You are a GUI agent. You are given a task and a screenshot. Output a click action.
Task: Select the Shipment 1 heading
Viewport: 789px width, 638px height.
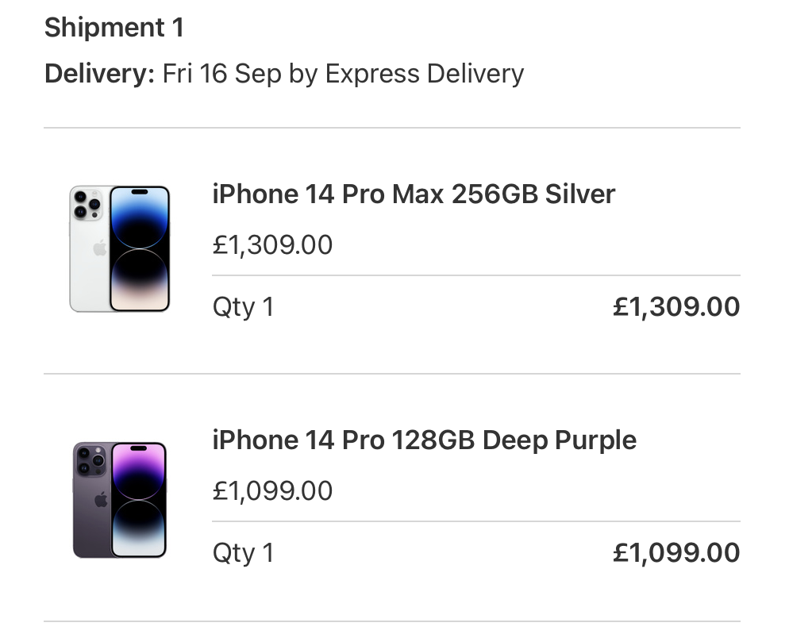coord(114,28)
